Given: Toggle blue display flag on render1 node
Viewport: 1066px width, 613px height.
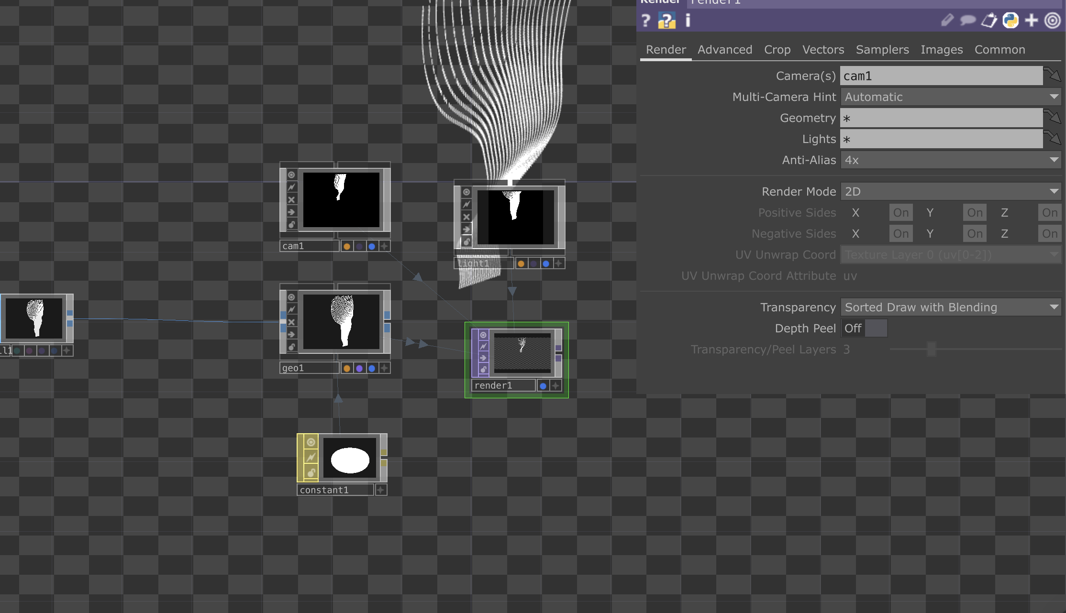Looking at the screenshot, I should pos(543,386).
